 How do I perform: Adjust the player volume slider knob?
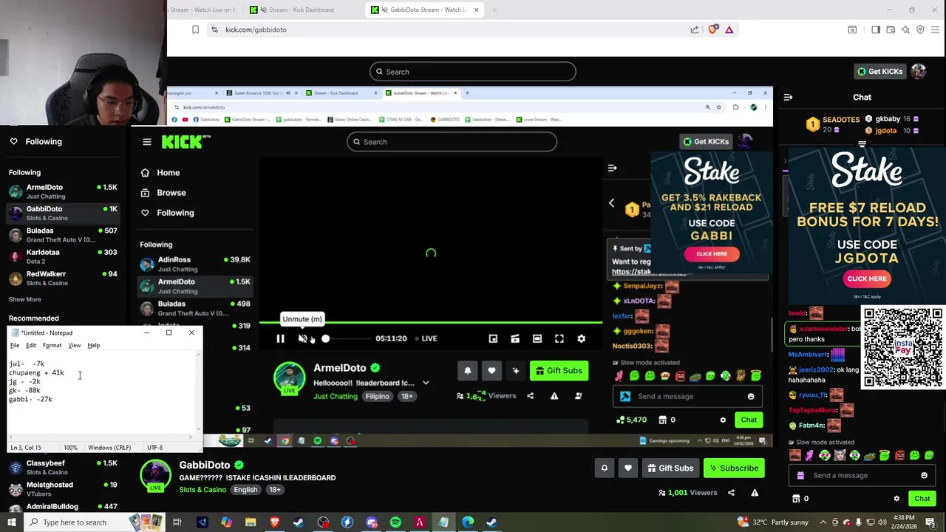tap(325, 338)
